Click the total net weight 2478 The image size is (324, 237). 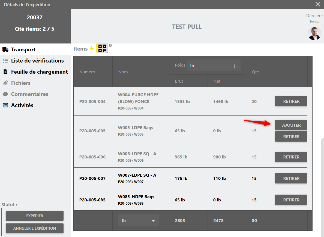pos(218,220)
